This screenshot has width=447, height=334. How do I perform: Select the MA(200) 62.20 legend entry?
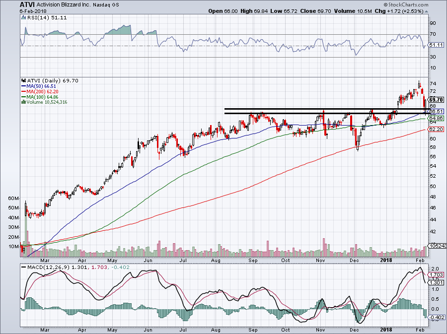coord(42,92)
